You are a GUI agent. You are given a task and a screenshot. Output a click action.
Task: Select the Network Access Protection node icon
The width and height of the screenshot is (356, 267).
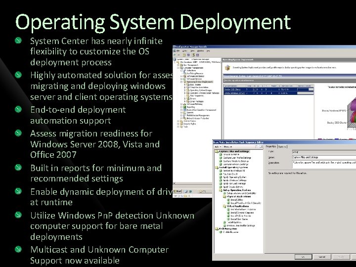coord(184,118)
